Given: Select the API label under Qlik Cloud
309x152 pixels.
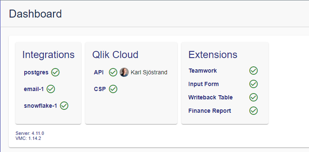Looking at the screenshot, I should click(x=99, y=72).
